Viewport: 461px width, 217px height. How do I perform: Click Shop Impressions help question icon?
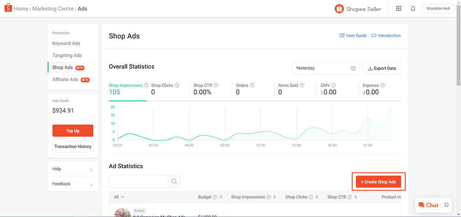[147, 85]
